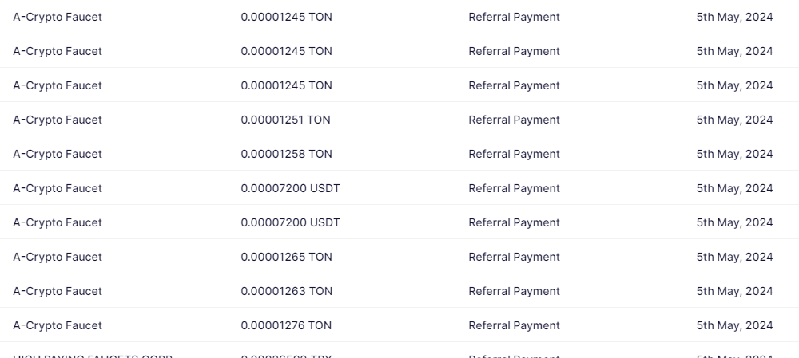Screen dimensions: 799x358
Task: Select the 0.00001258 TON amount cell
Action: coord(286,154)
